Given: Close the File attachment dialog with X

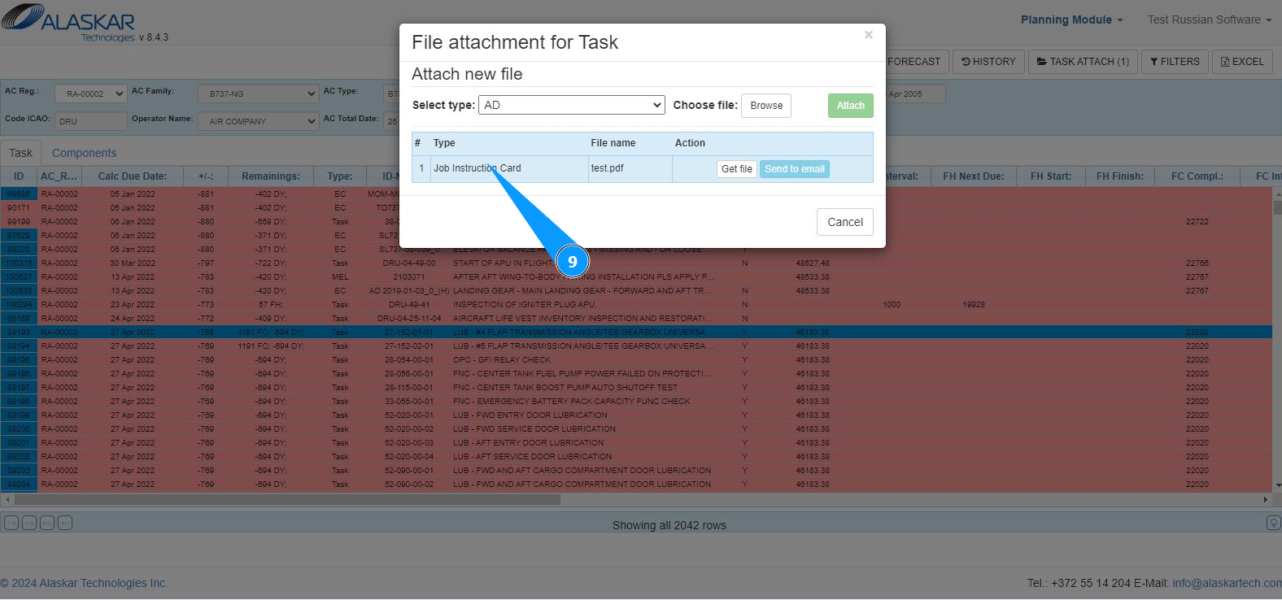Looking at the screenshot, I should 869,35.
